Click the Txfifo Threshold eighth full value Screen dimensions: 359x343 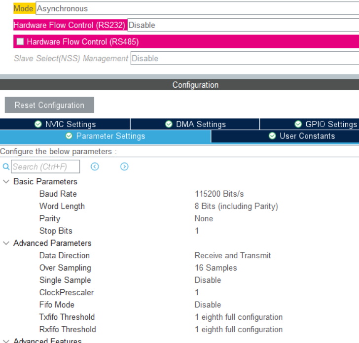point(239,317)
